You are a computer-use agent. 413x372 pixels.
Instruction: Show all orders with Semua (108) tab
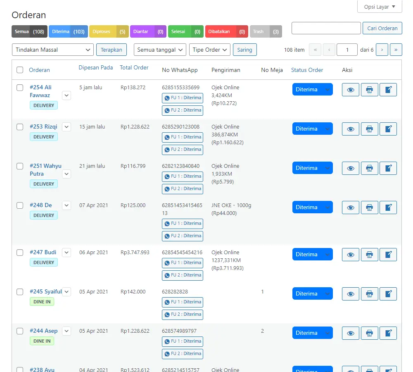click(x=29, y=31)
